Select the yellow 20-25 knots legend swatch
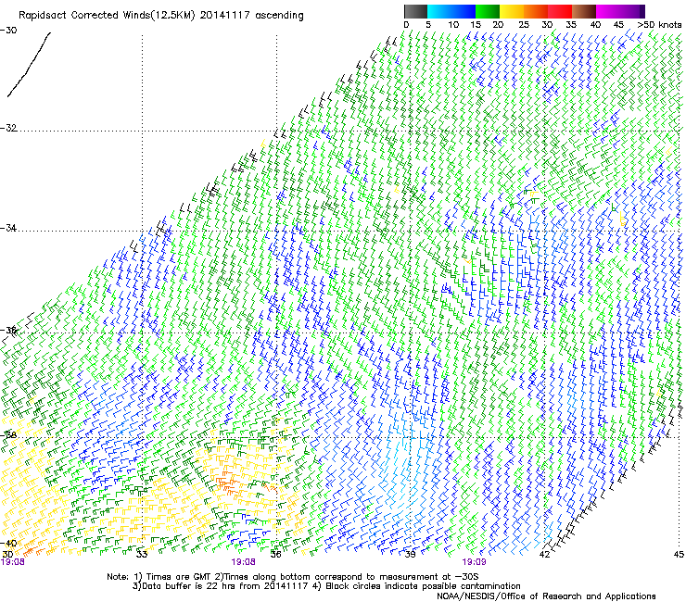Screen dimensions: 686x602 click(x=512, y=11)
